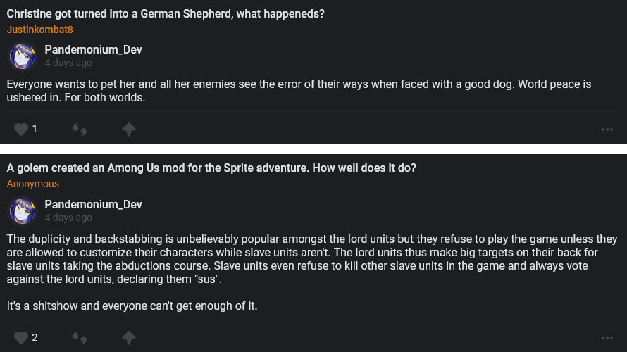Open the German Shepherd question title
This screenshot has width=627, height=352.
tap(166, 13)
